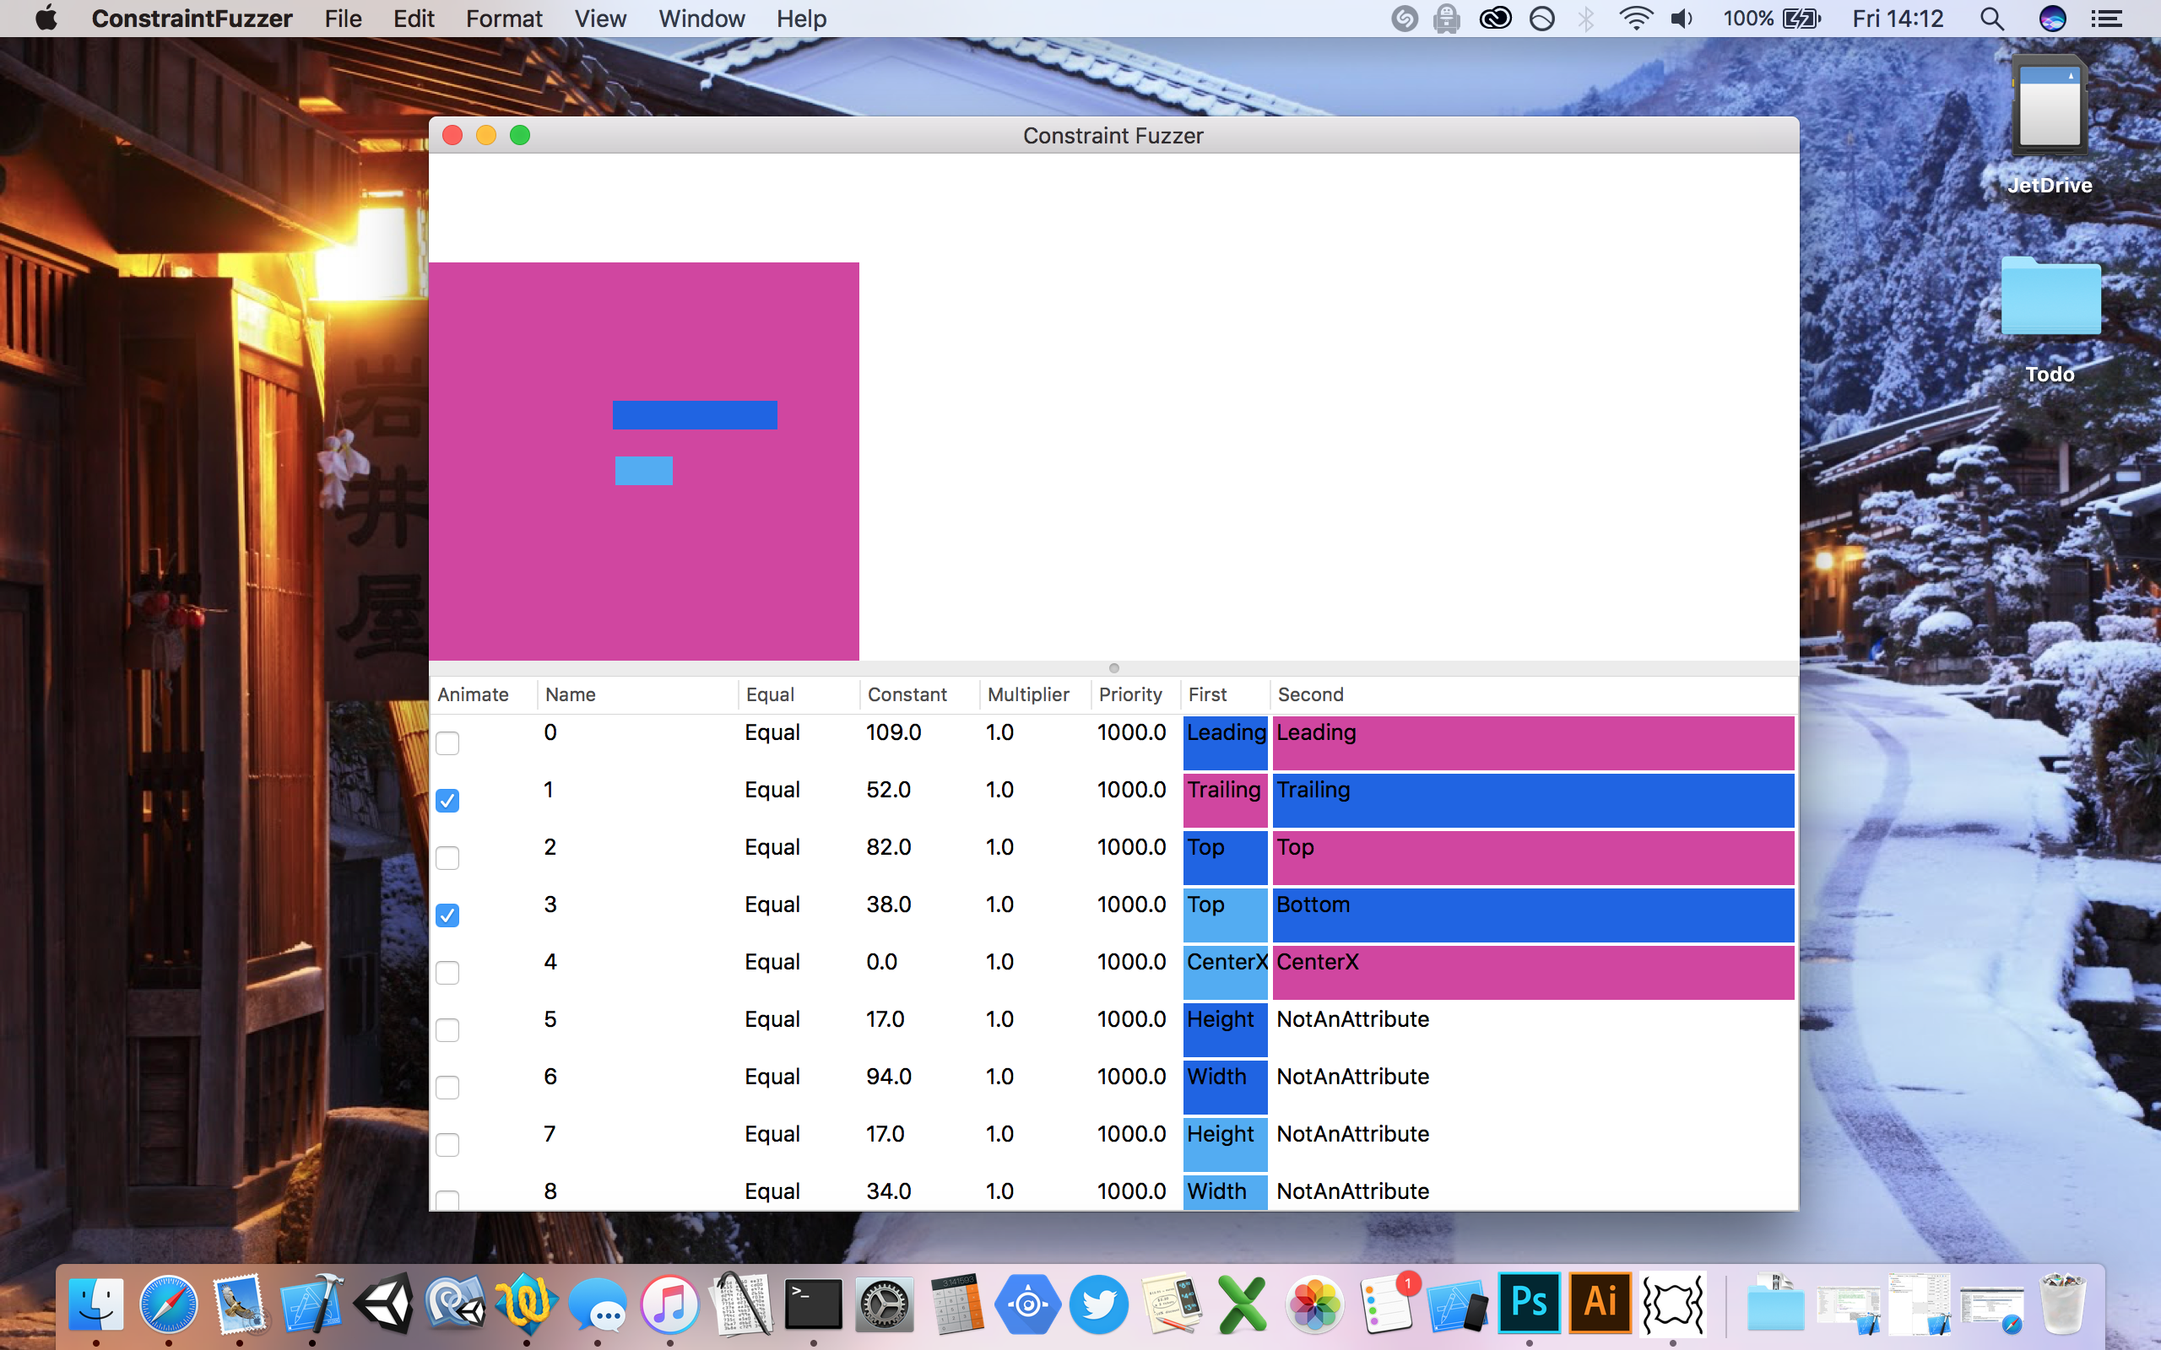Open Terminal in the dock
The height and width of the screenshot is (1350, 2161).
813,1304
